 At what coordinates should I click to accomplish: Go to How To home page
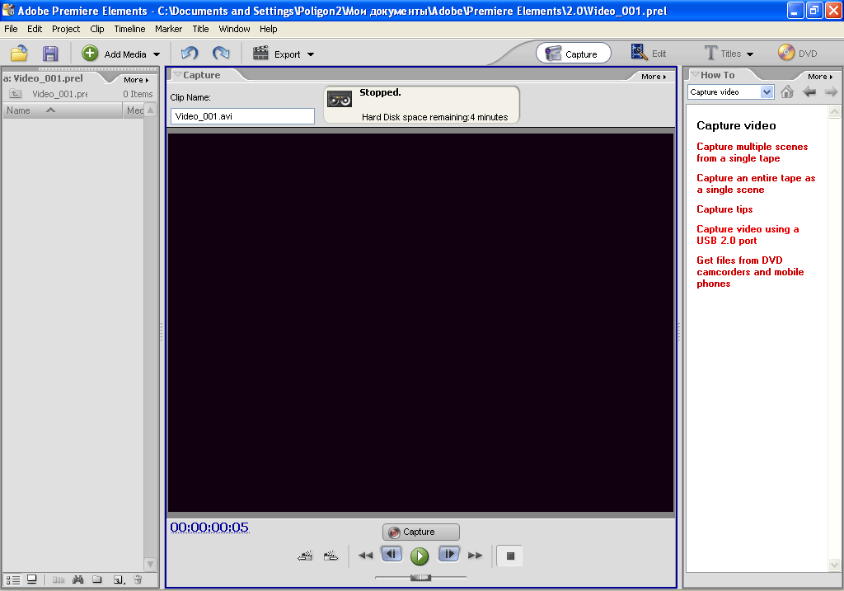click(x=787, y=91)
